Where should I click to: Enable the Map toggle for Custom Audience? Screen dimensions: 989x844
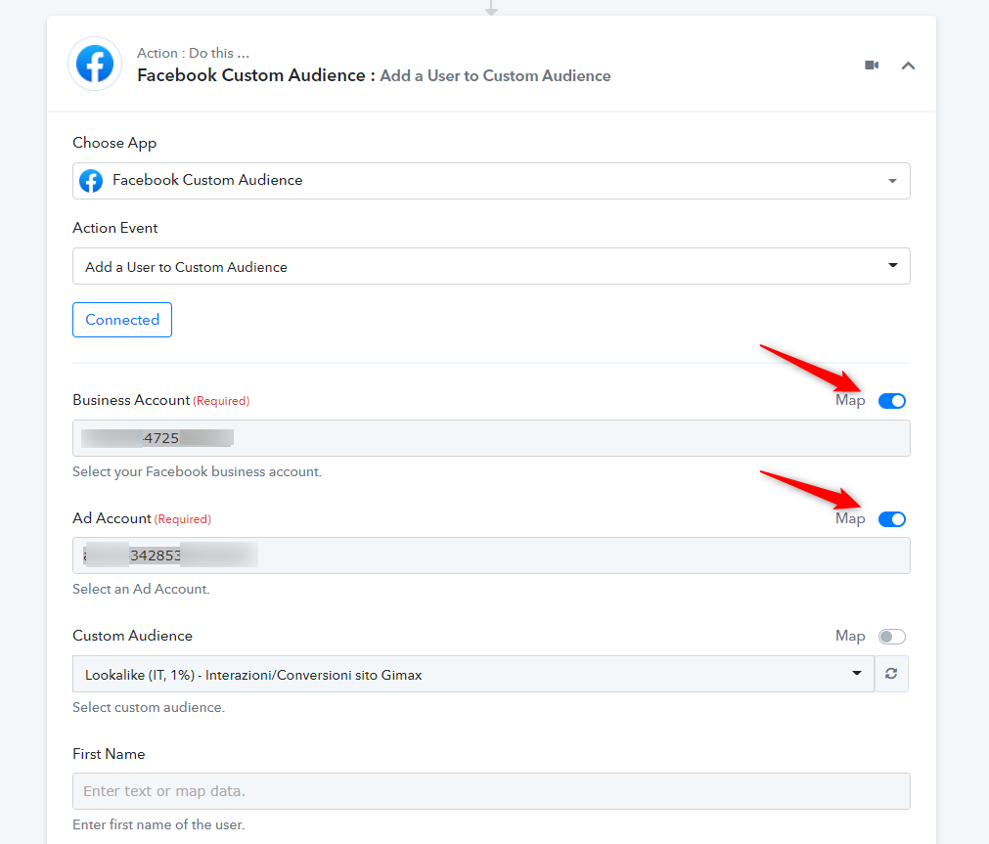pyautogui.click(x=891, y=637)
